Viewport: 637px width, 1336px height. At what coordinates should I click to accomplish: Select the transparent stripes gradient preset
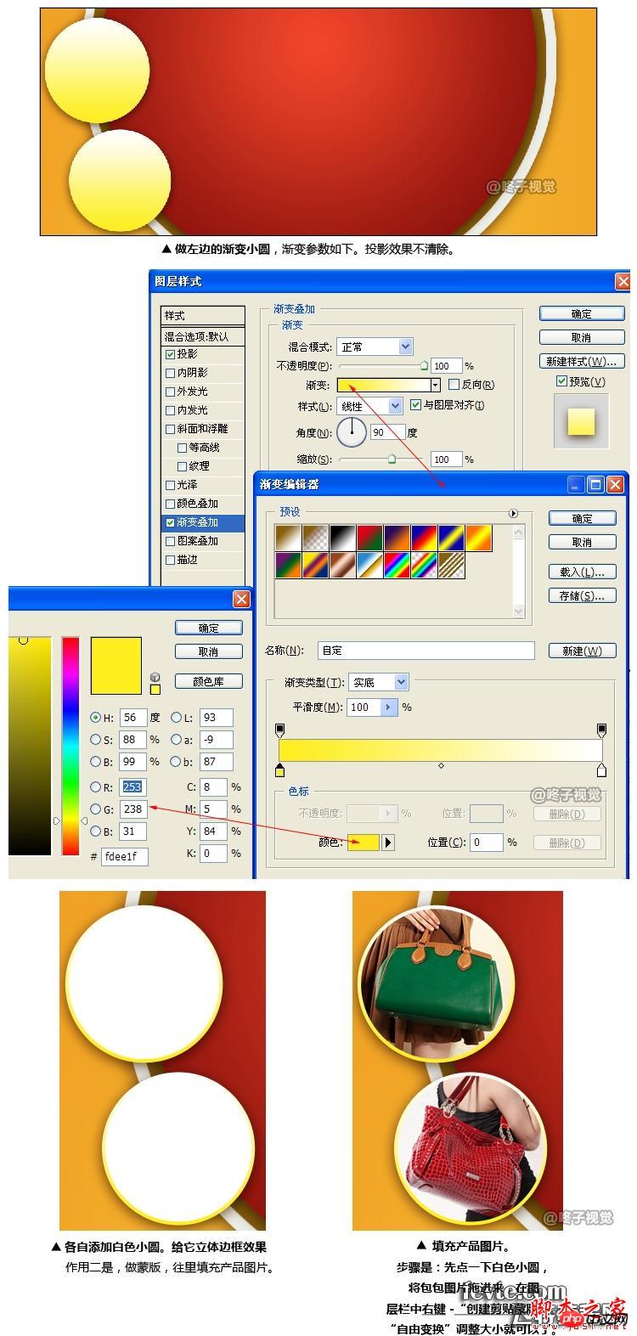[x=452, y=566]
